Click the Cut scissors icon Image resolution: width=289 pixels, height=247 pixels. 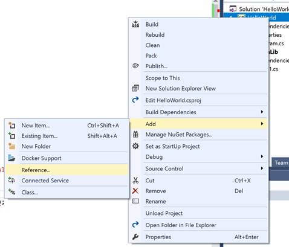135,180
